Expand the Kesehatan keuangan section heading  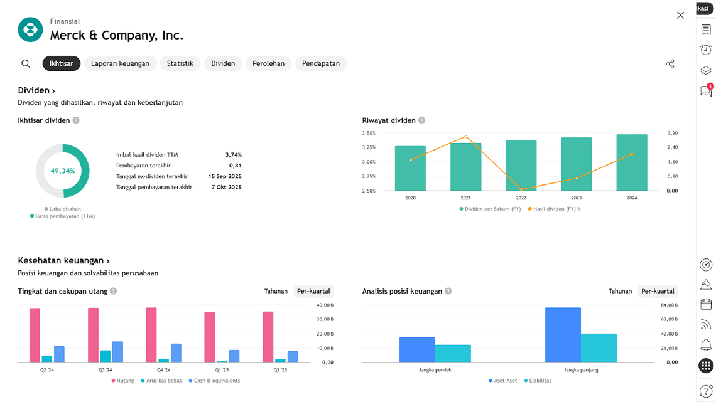click(x=63, y=261)
